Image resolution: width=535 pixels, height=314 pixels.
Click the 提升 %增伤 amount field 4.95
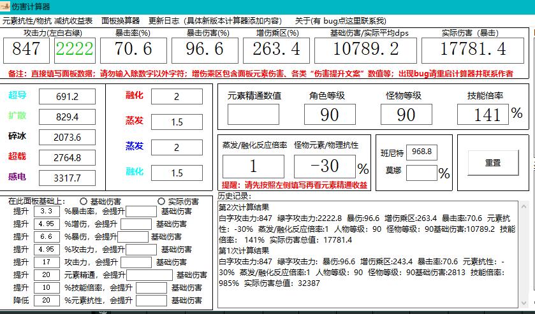47,224
